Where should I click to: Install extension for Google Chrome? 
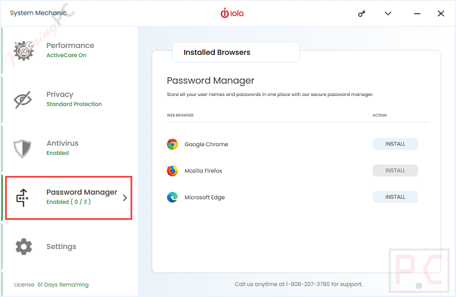coord(395,144)
